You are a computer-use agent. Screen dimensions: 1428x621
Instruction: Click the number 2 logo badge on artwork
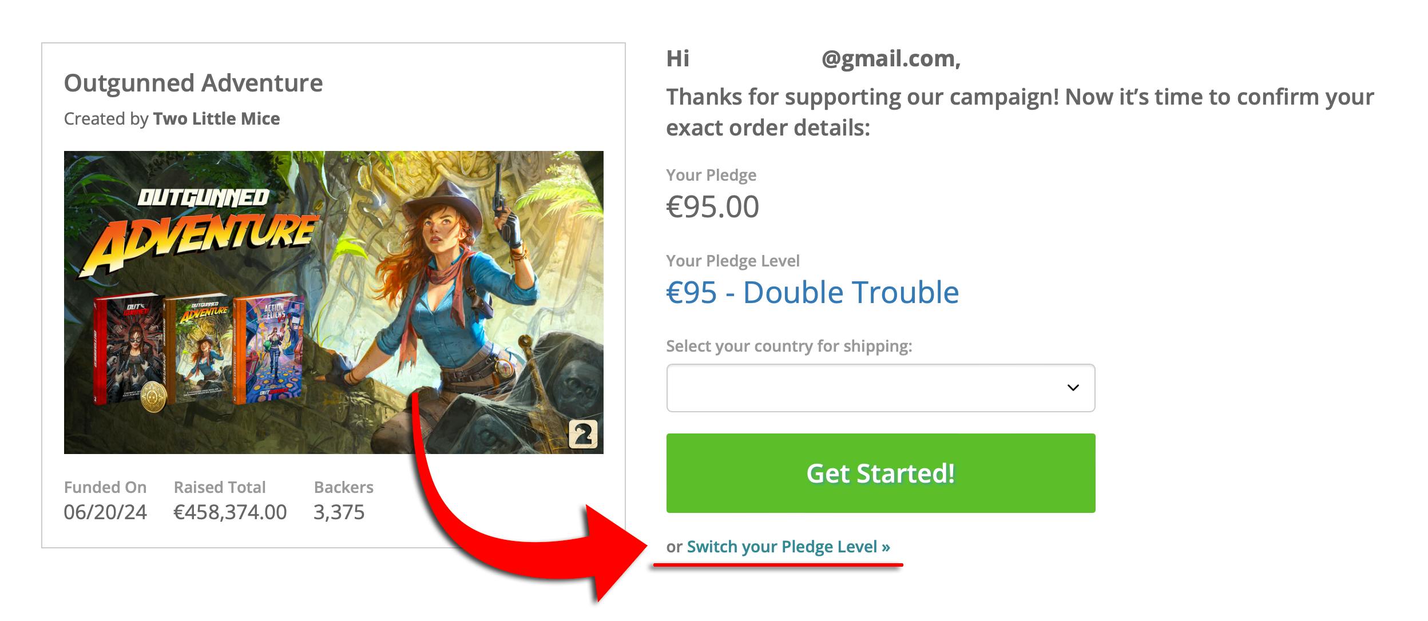pos(583,435)
